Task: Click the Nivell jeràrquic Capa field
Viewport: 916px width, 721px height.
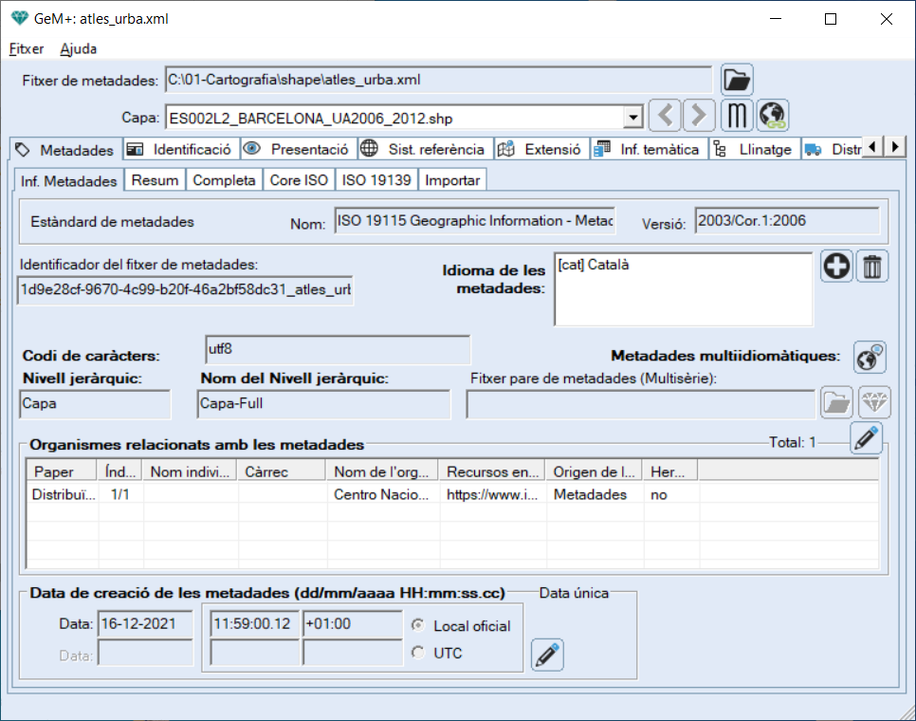Action: point(95,404)
